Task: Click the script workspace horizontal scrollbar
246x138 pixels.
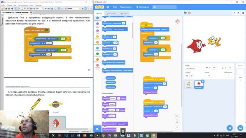Action: 158,131
